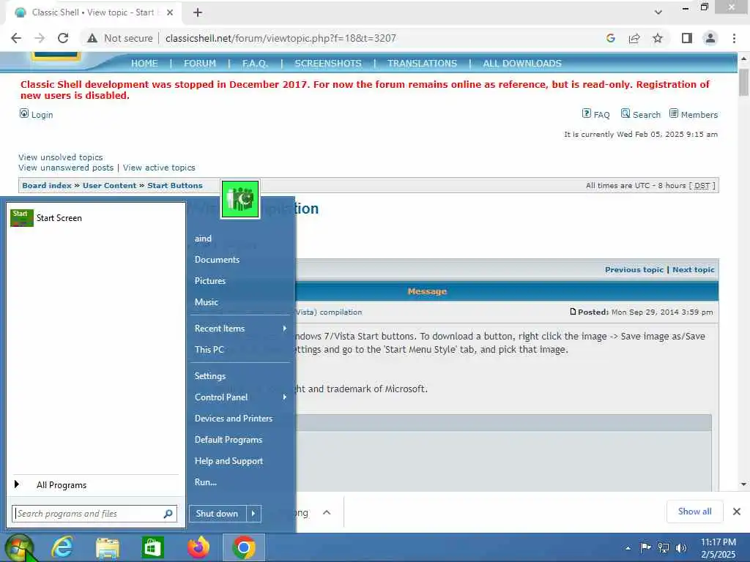Click the browser back arrow
Viewport: 750px width, 562px height.
point(16,38)
